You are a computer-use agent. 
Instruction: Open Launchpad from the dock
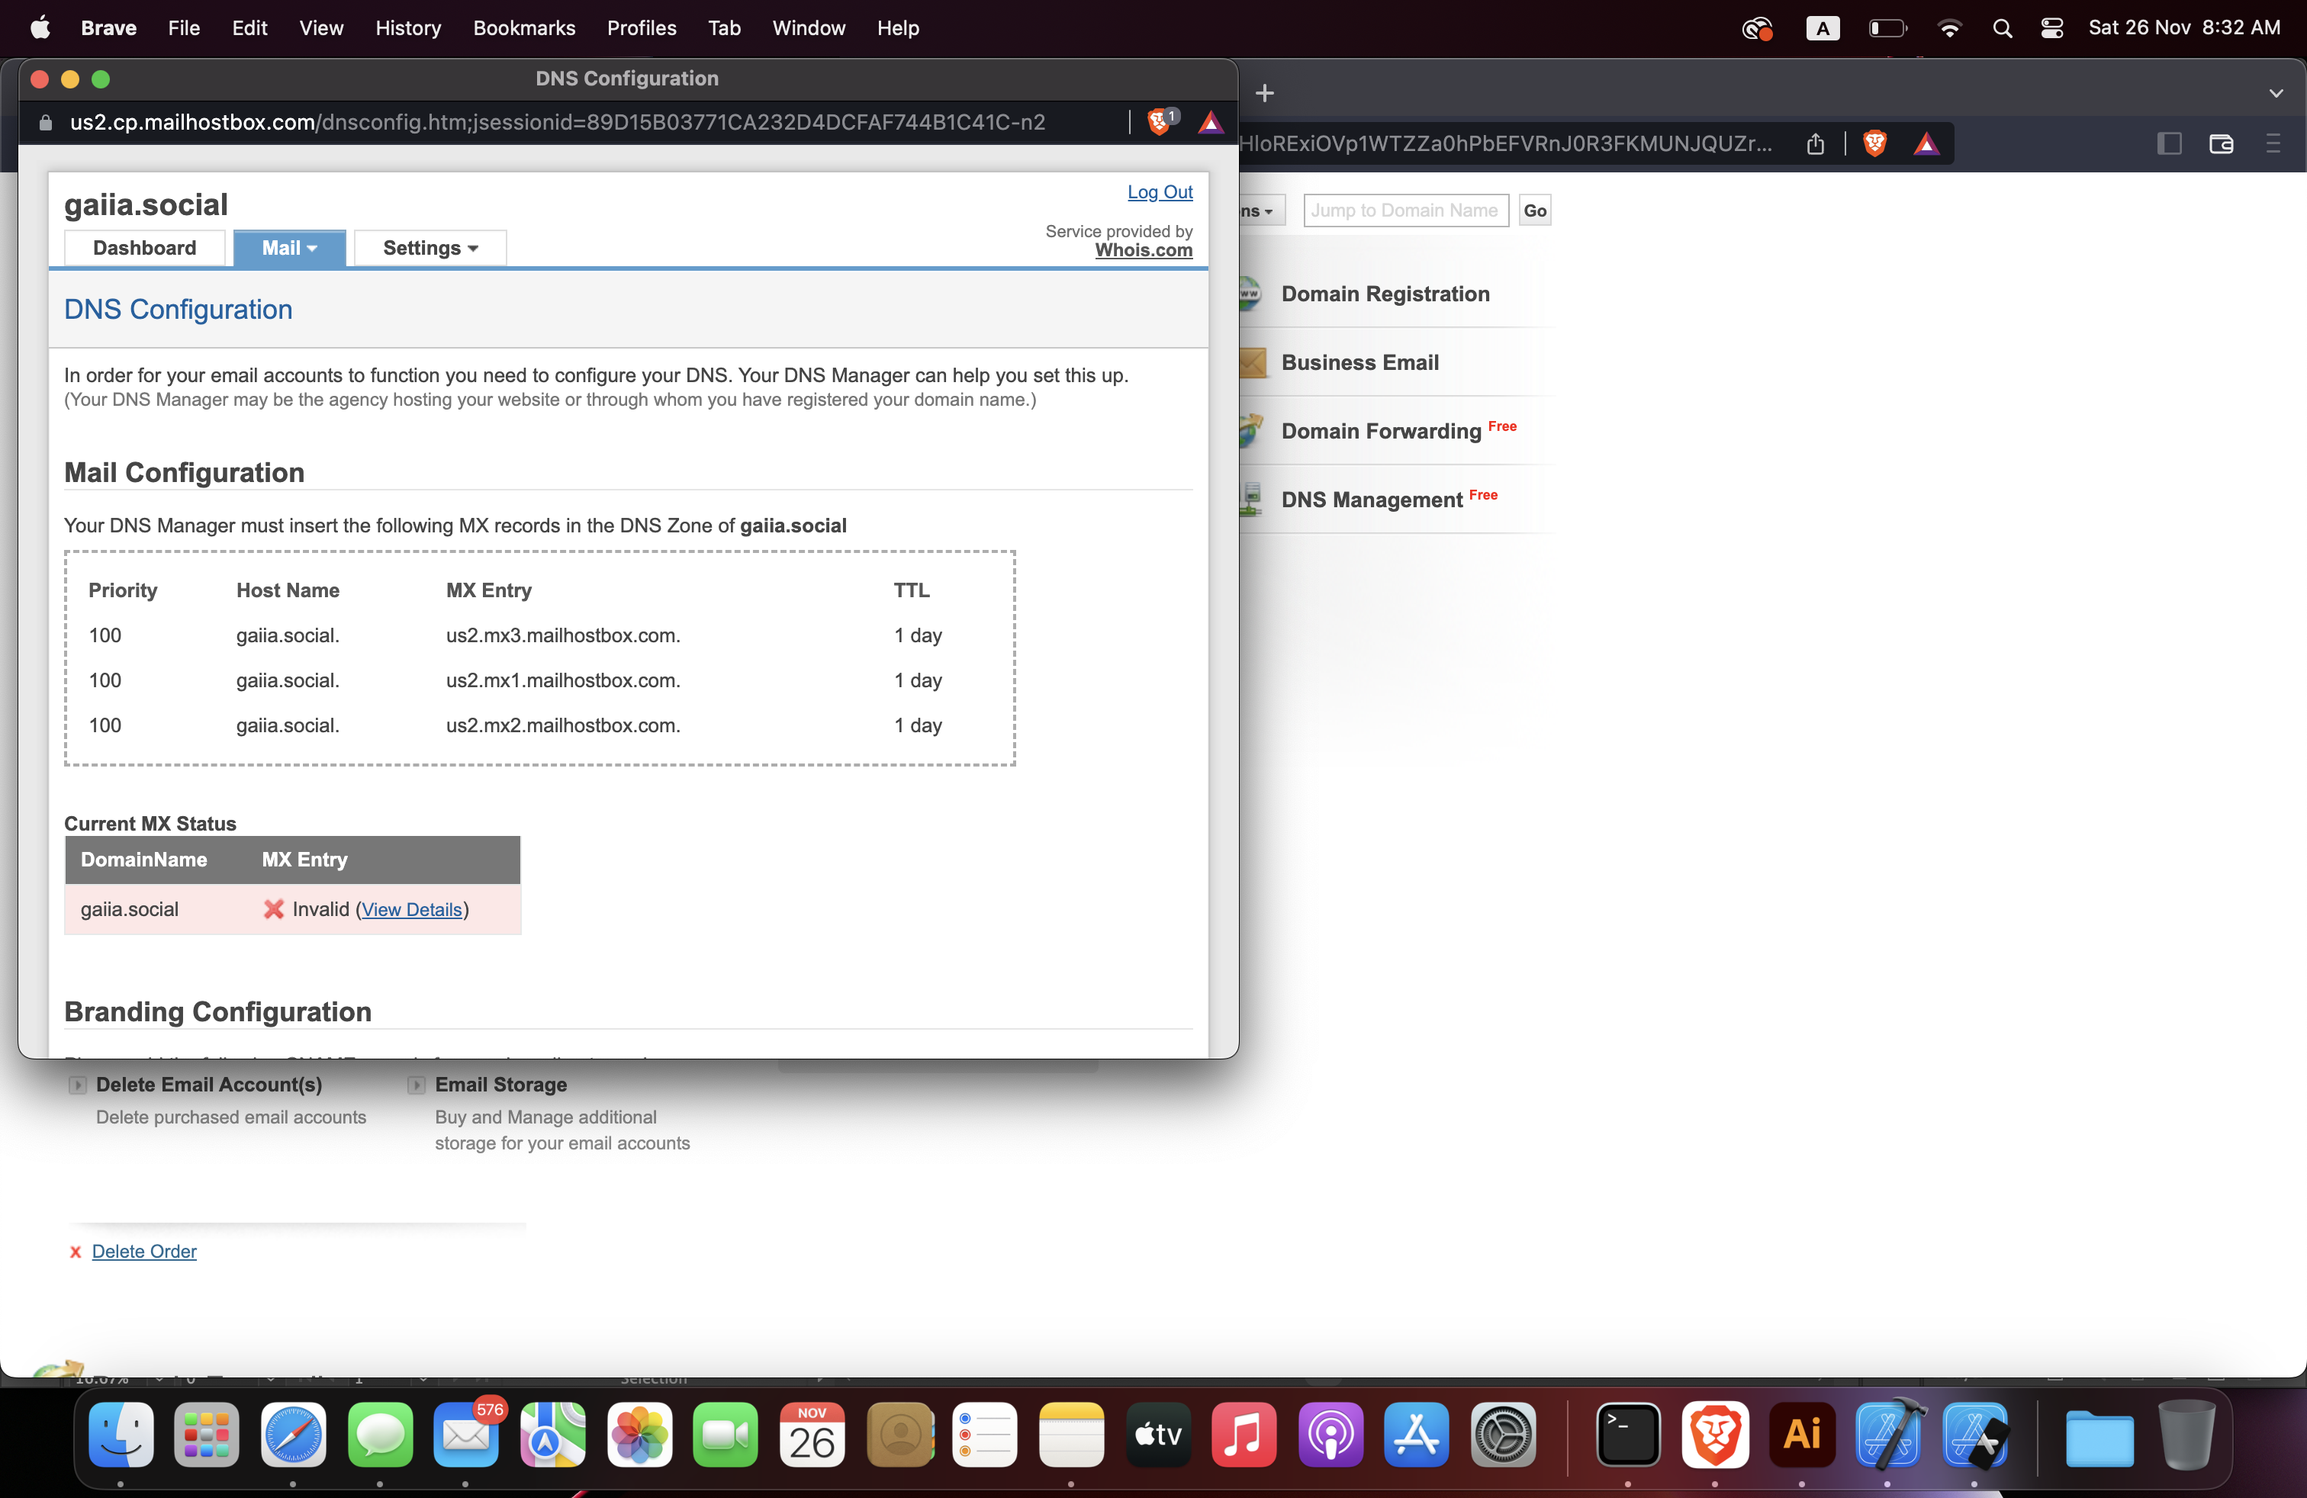208,1435
